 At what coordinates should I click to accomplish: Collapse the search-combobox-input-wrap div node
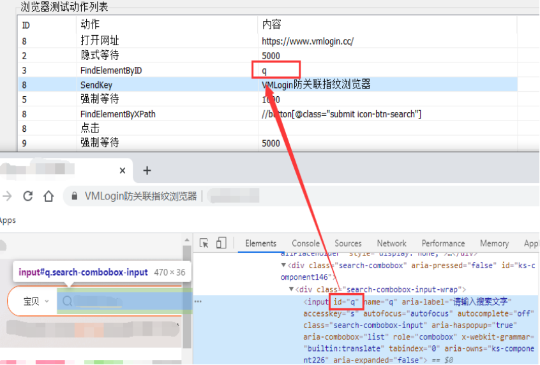291,289
